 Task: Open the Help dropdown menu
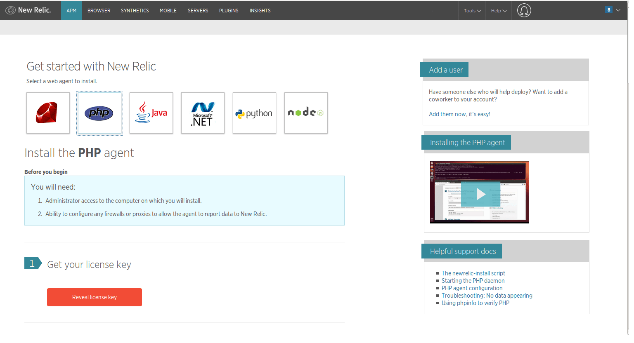[499, 11]
